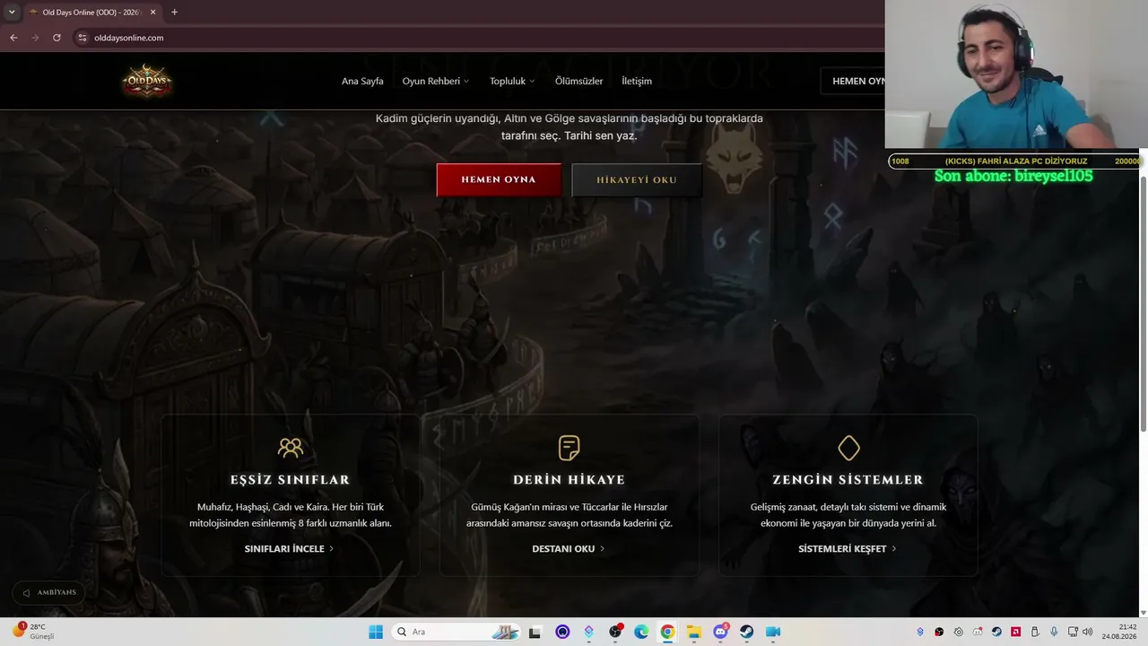
Task: Switch to Google Chrome in the taskbar
Action: pos(667,632)
